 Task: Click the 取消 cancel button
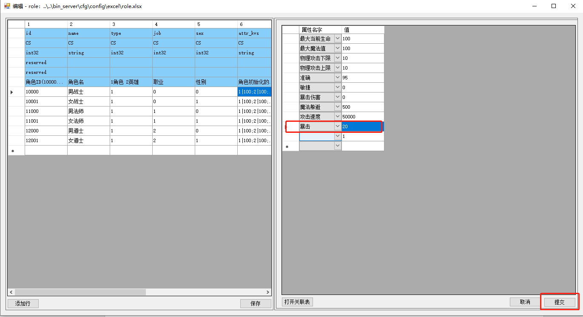coord(525,302)
